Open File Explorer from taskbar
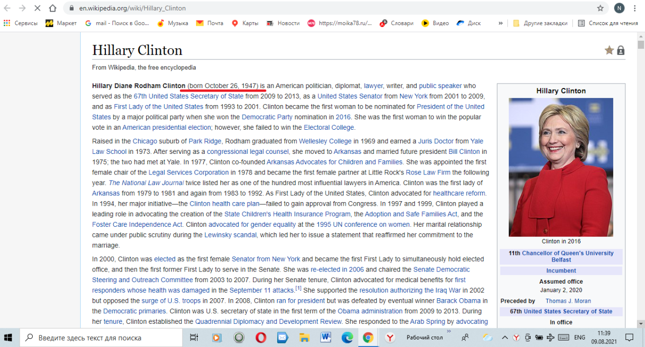Image resolution: width=645 pixels, height=347 pixels. [x=304, y=337]
